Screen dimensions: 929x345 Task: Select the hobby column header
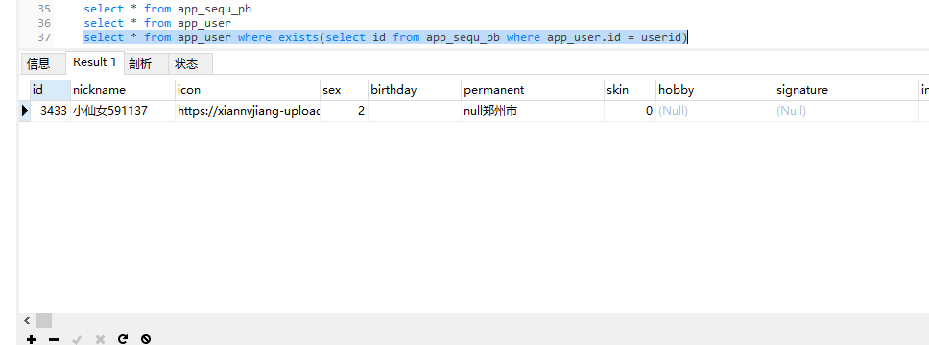(x=714, y=90)
